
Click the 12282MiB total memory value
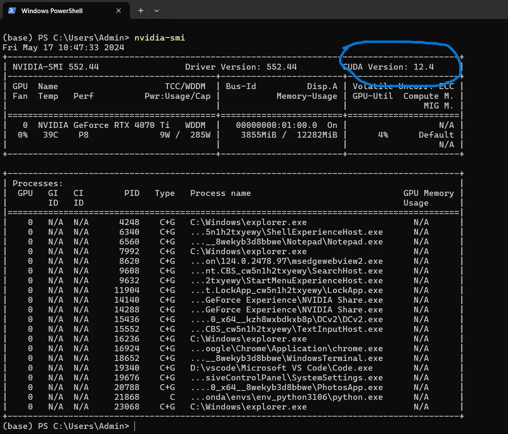pyautogui.click(x=317, y=135)
